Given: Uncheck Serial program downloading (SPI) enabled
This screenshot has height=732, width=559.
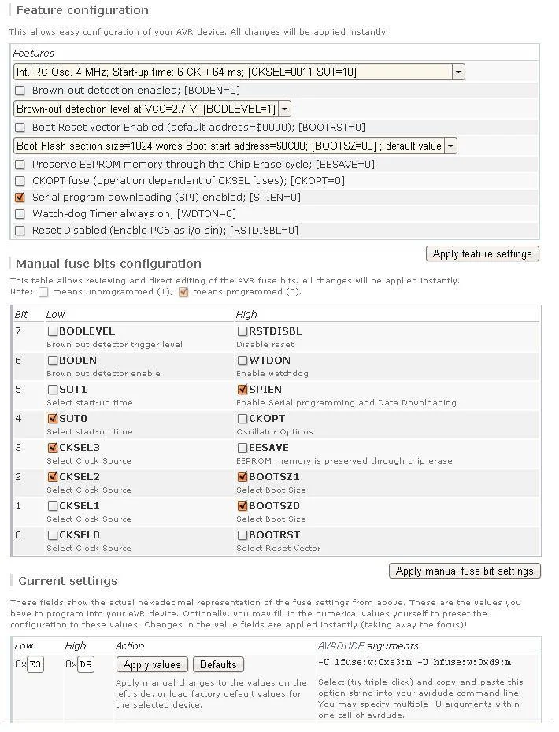Looking at the screenshot, I should tap(20, 198).
